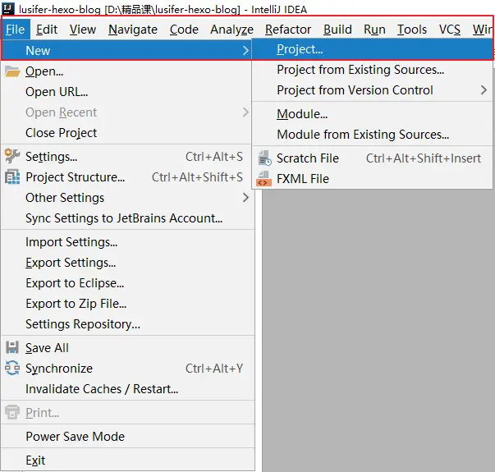The width and height of the screenshot is (495, 472).
Task: Open the View menu
Action: (x=83, y=30)
